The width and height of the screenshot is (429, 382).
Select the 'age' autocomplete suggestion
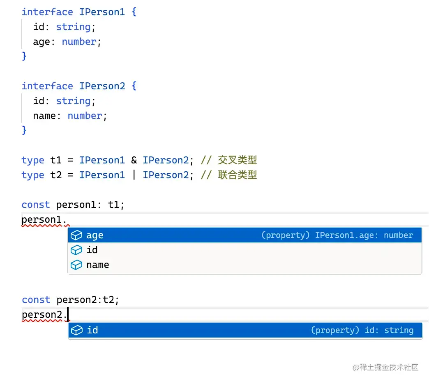click(244, 235)
